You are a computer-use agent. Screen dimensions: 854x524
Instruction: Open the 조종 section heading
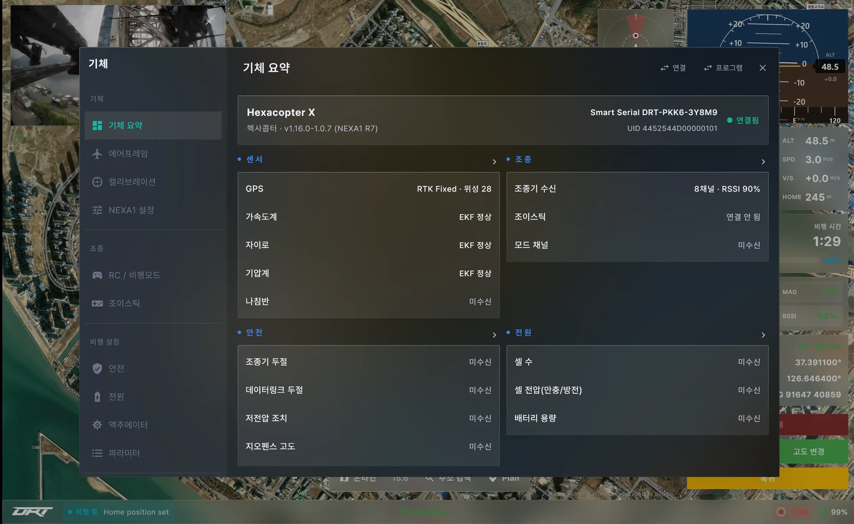[x=523, y=159]
